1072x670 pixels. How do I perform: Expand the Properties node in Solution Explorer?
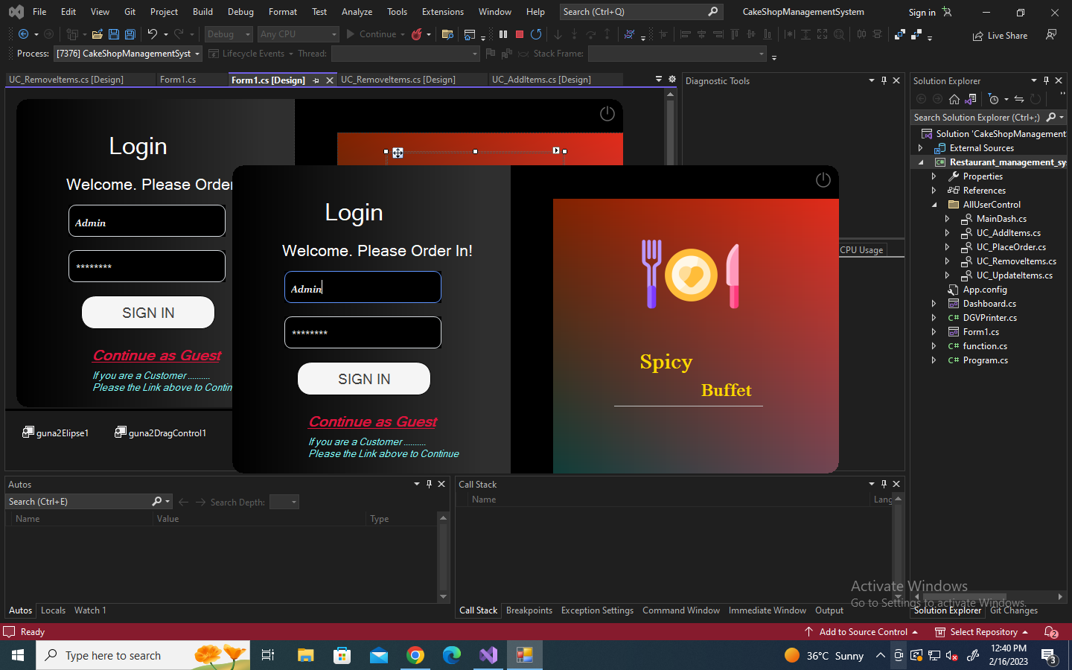click(934, 176)
